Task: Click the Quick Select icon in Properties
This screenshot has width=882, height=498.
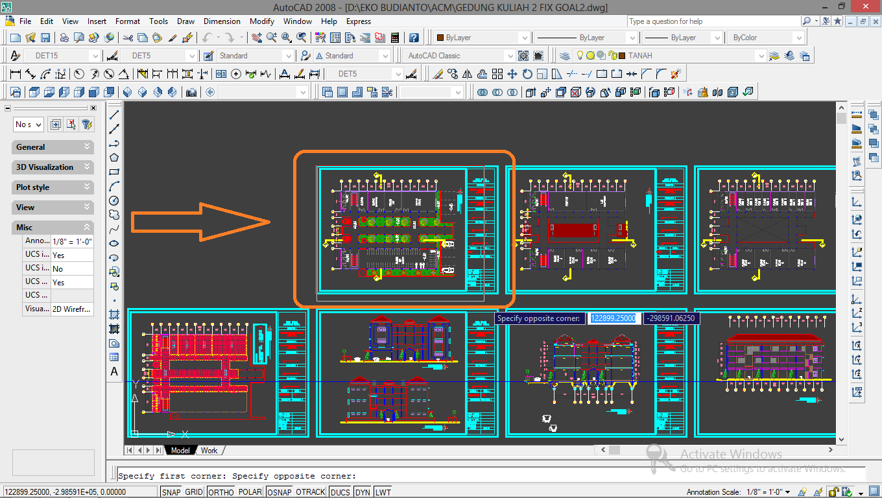Action: point(87,124)
